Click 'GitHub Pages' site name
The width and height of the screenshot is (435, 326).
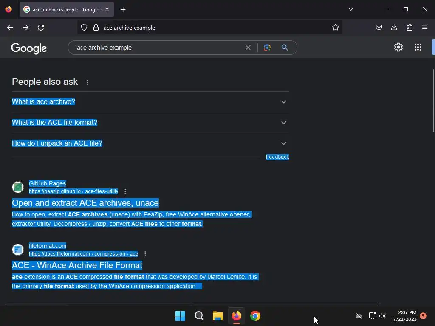click(47, 183)
